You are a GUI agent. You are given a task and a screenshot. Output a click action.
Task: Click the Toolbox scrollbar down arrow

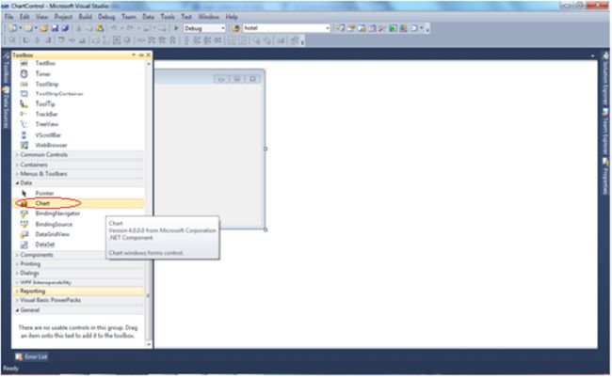pos(149,344)
